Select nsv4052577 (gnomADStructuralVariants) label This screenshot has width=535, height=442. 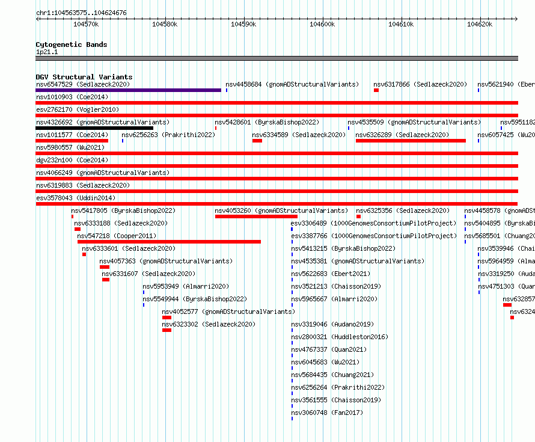(x=228, y=312)
